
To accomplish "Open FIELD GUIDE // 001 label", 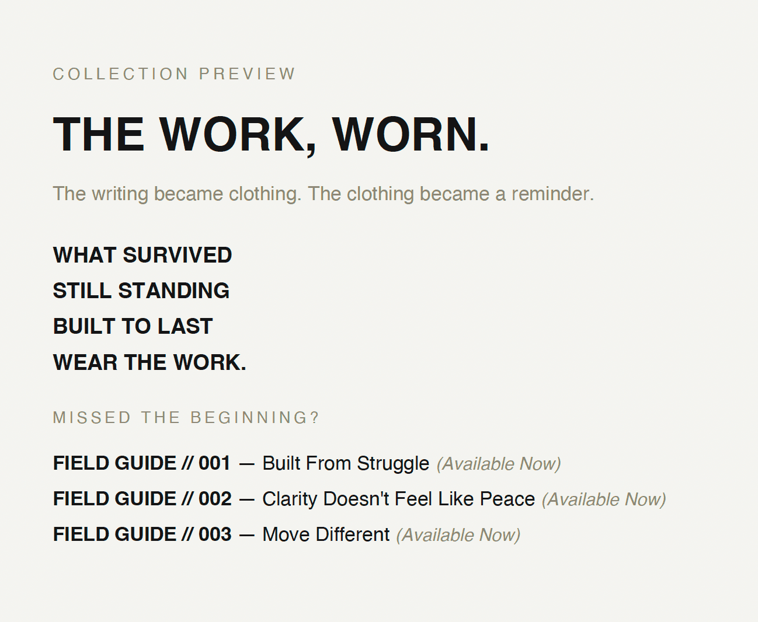I will point(142,463).
